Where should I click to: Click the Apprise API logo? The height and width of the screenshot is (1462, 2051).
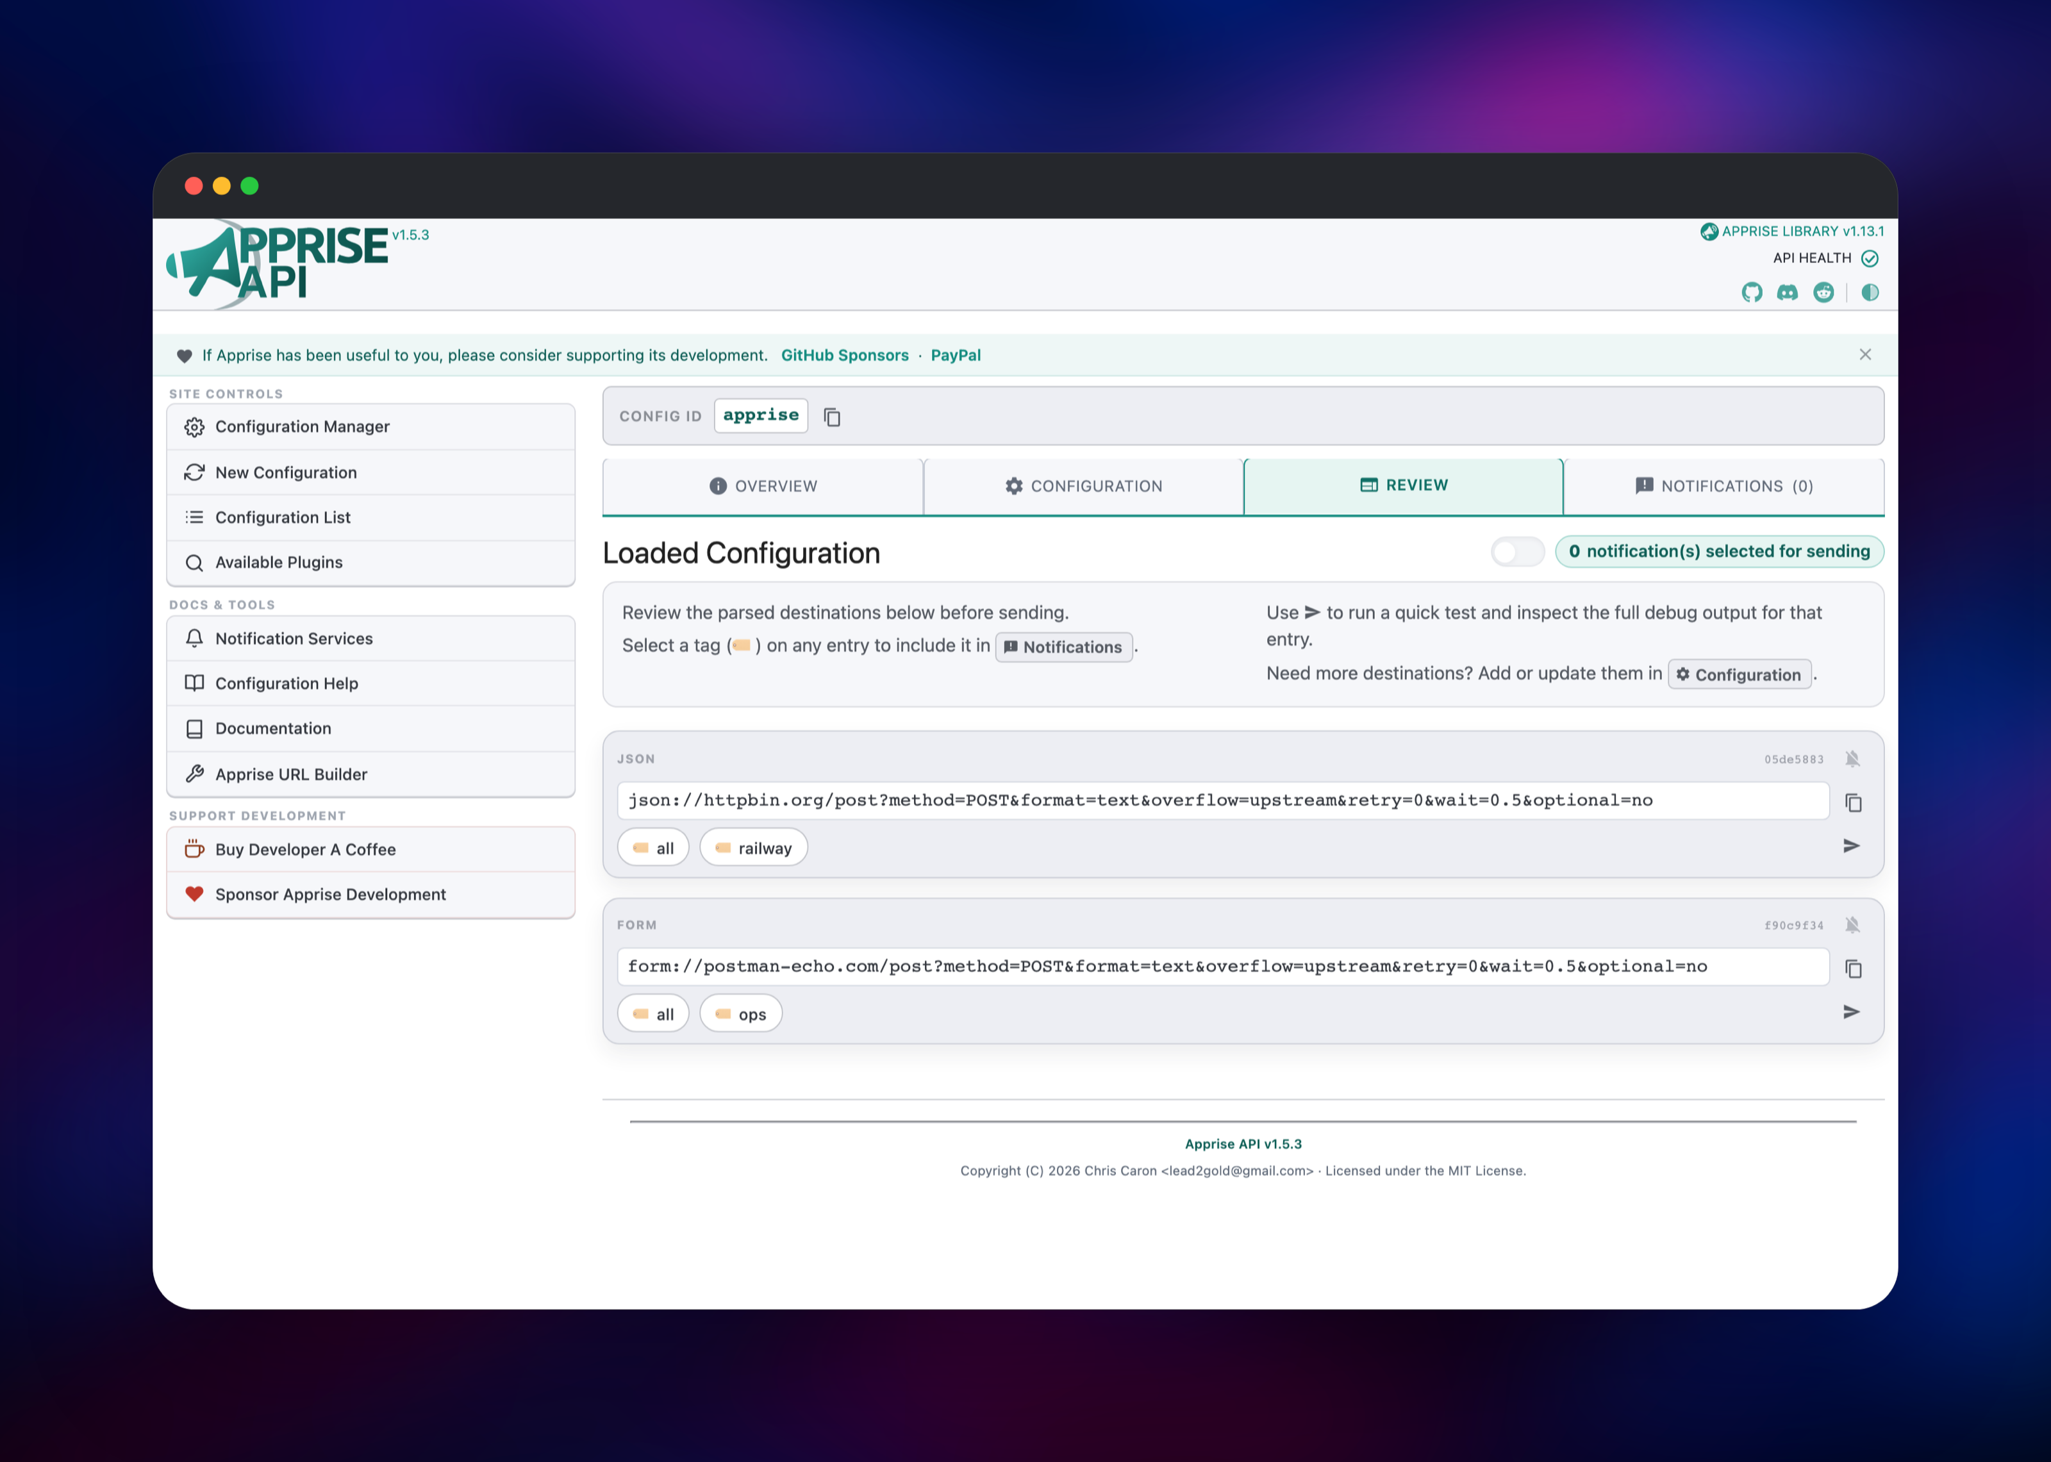(278, 264)
